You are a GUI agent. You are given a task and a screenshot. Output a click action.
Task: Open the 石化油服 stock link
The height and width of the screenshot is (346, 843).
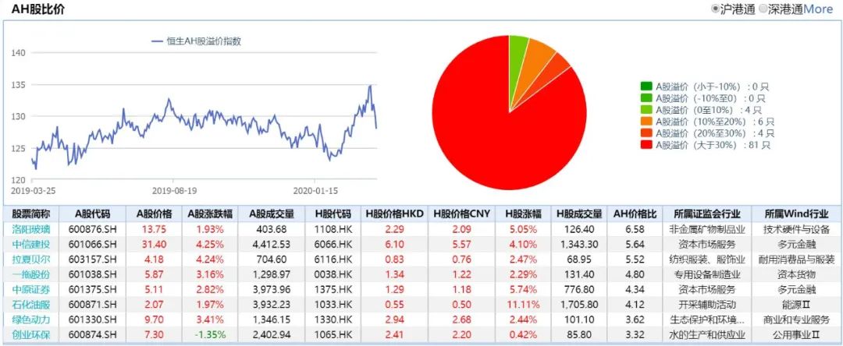(30, 305)
